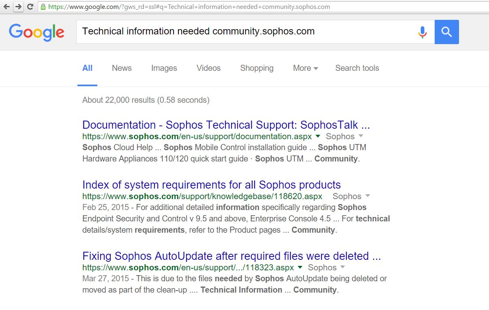Expand green arrow beside documentation.aspx URL
The height and width of the screenshot is (310, 489).
318,136
